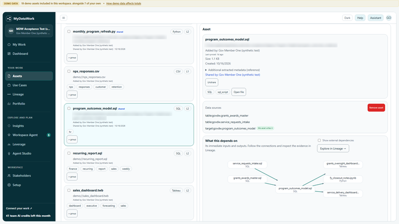Click the Agent Studio icon
Screen dimensions: 399x224
9,154
